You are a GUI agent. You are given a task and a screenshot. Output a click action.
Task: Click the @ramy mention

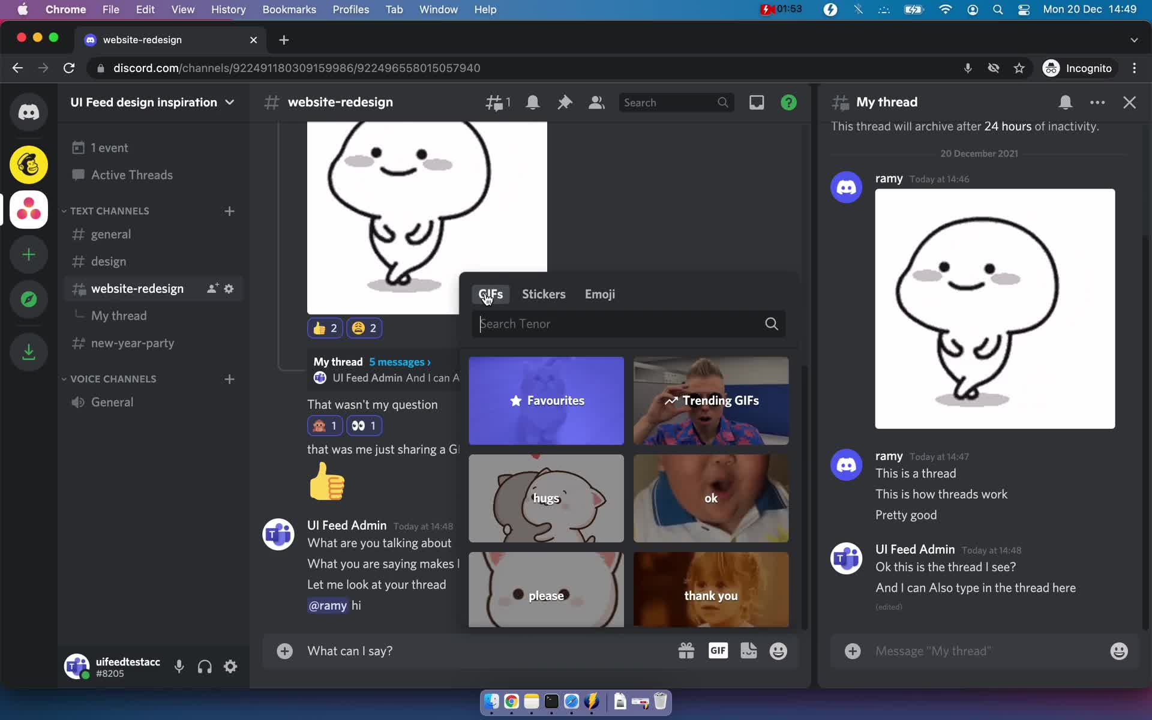(328, 605)
